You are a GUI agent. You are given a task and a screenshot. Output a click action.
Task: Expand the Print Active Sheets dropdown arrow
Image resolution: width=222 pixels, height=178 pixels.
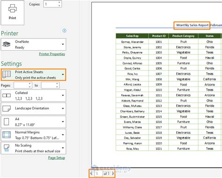[63, 75]
